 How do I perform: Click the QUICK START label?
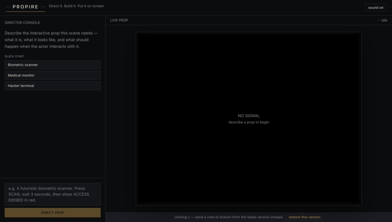[15, 56]
